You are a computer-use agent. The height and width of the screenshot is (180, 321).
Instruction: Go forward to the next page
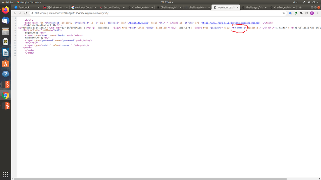pos(20,13)
